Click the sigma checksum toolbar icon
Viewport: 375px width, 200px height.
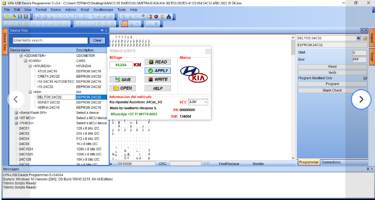tap(162, 17)
